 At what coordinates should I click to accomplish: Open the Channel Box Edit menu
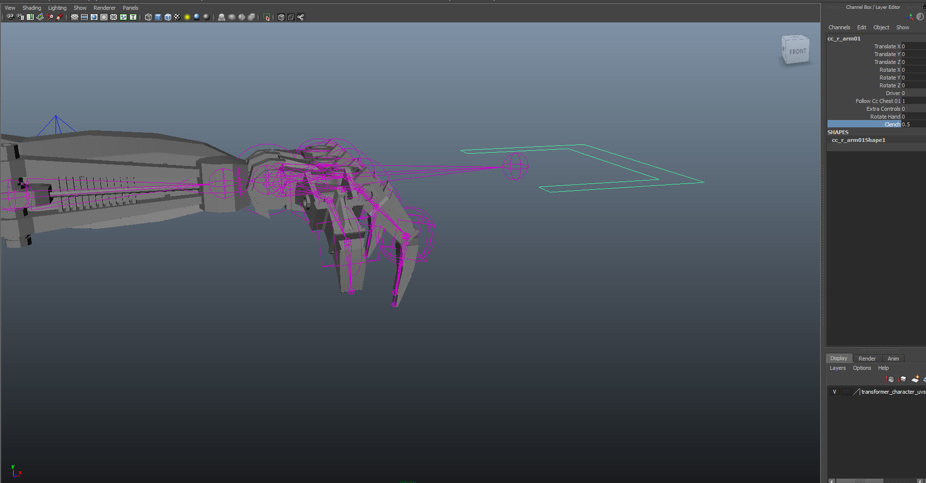(862, 27)
